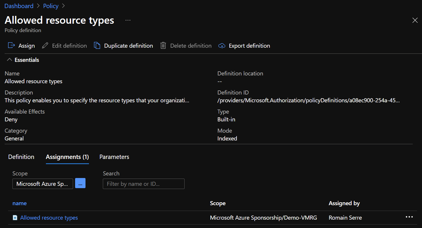Click the Built-in type value
The width and height of the screenshot is (422, 228).
coord(226,119)
